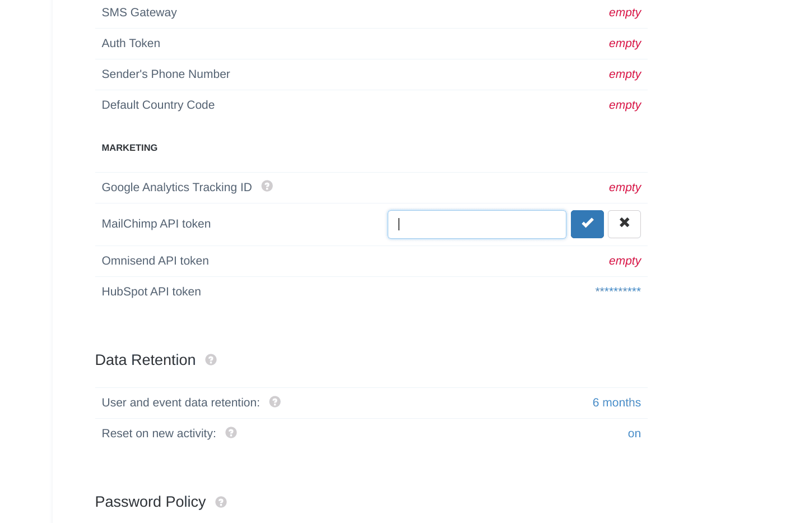Select the Password Policy section heading

click(x=150, y=502)
